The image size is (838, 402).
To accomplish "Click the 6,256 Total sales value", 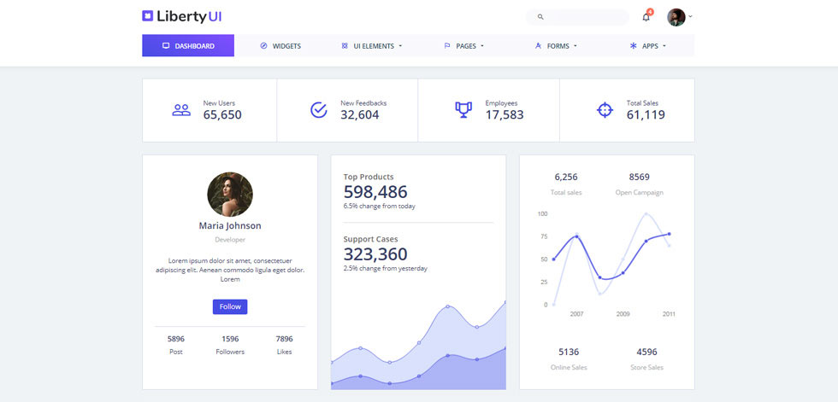I will 566,177.
